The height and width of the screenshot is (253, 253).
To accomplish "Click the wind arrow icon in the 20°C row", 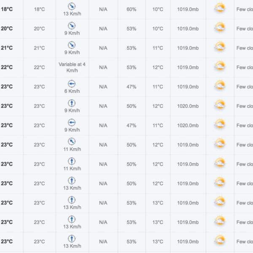I will pyautogui.click(x=72, y=26).
